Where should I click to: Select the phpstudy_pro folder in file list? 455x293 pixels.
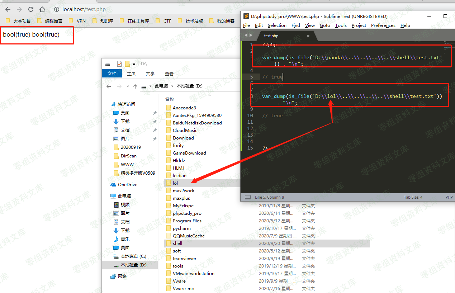[187, 213]
